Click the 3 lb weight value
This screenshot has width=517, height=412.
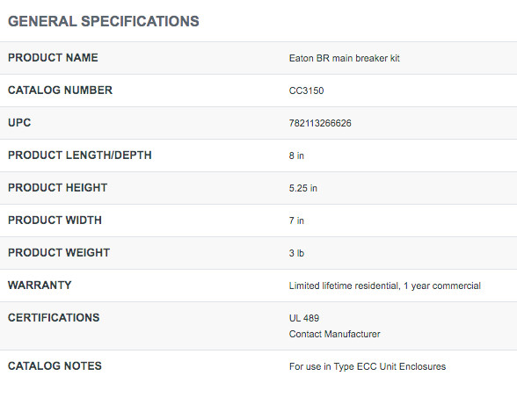tap(296, 253)
